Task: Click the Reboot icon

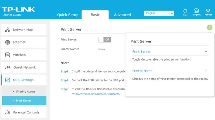Action: pyautogui.click(x=208, y=11)
